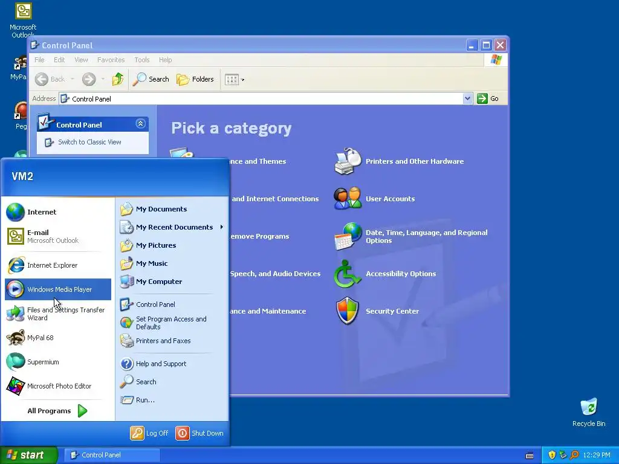The height and width of the screenshot is (464, 619).
Task: Open Printers and Faxes
Action: pos(172,341)
